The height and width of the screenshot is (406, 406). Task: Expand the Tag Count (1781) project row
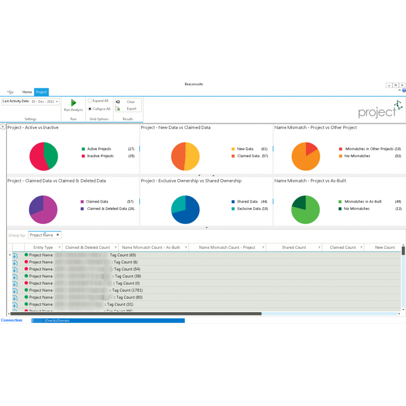click(x=15, y=291)
